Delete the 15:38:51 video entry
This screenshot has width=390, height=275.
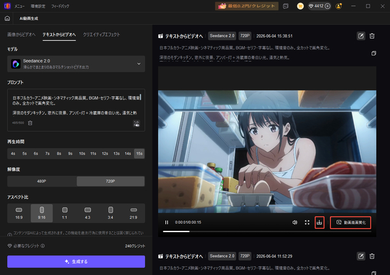coord(372,36)
